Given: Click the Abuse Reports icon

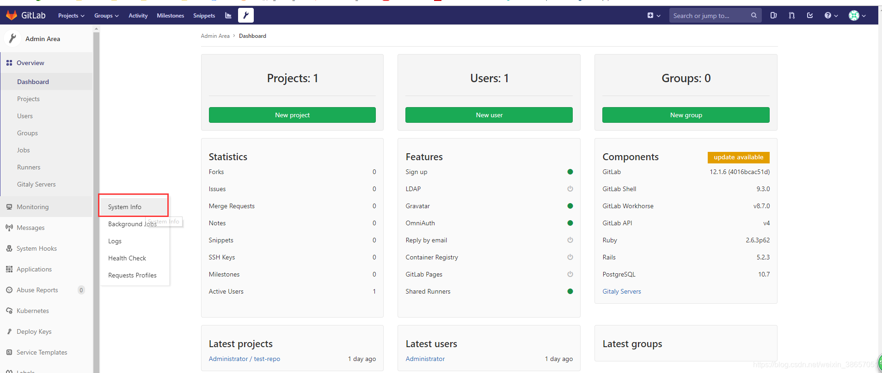Looking at the screenshot, I should 9,290.
